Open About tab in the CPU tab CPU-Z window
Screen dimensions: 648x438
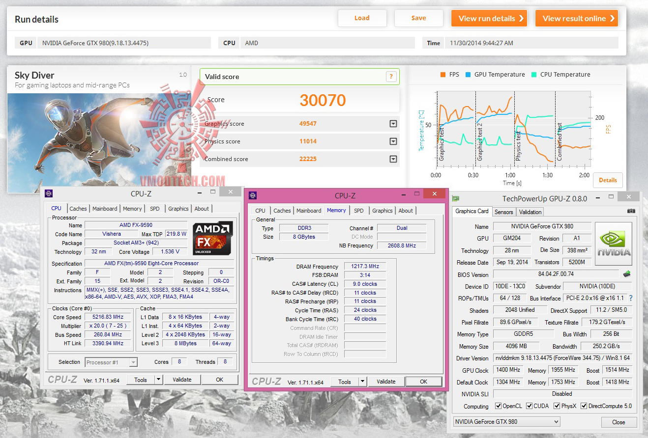(x=202, y=209)
